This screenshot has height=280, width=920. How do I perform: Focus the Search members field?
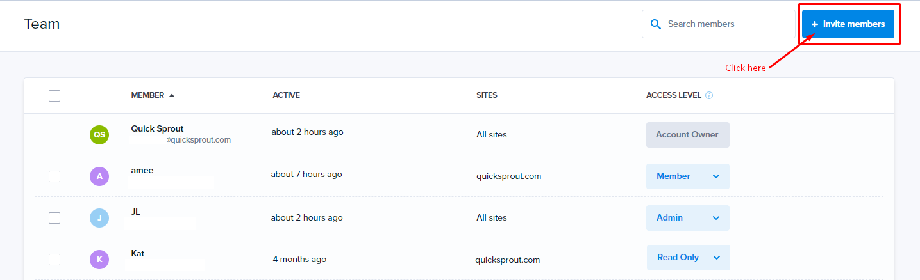click(718, 24)
